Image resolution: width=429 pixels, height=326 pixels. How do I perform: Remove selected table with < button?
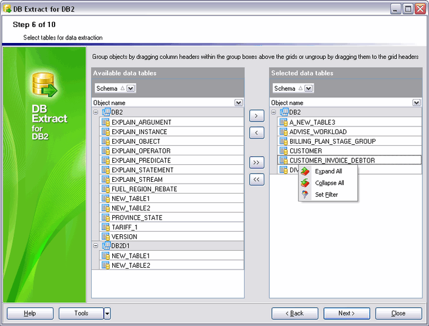257,133
